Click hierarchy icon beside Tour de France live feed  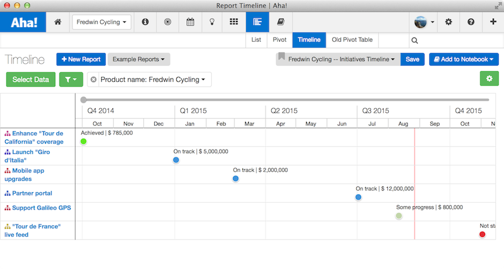[x=8, y=227]
